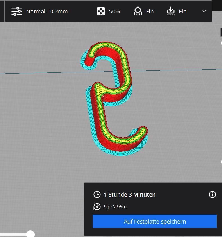Click Auf Festplatte speichern button
222x237 pixels.
coord(155,221)
